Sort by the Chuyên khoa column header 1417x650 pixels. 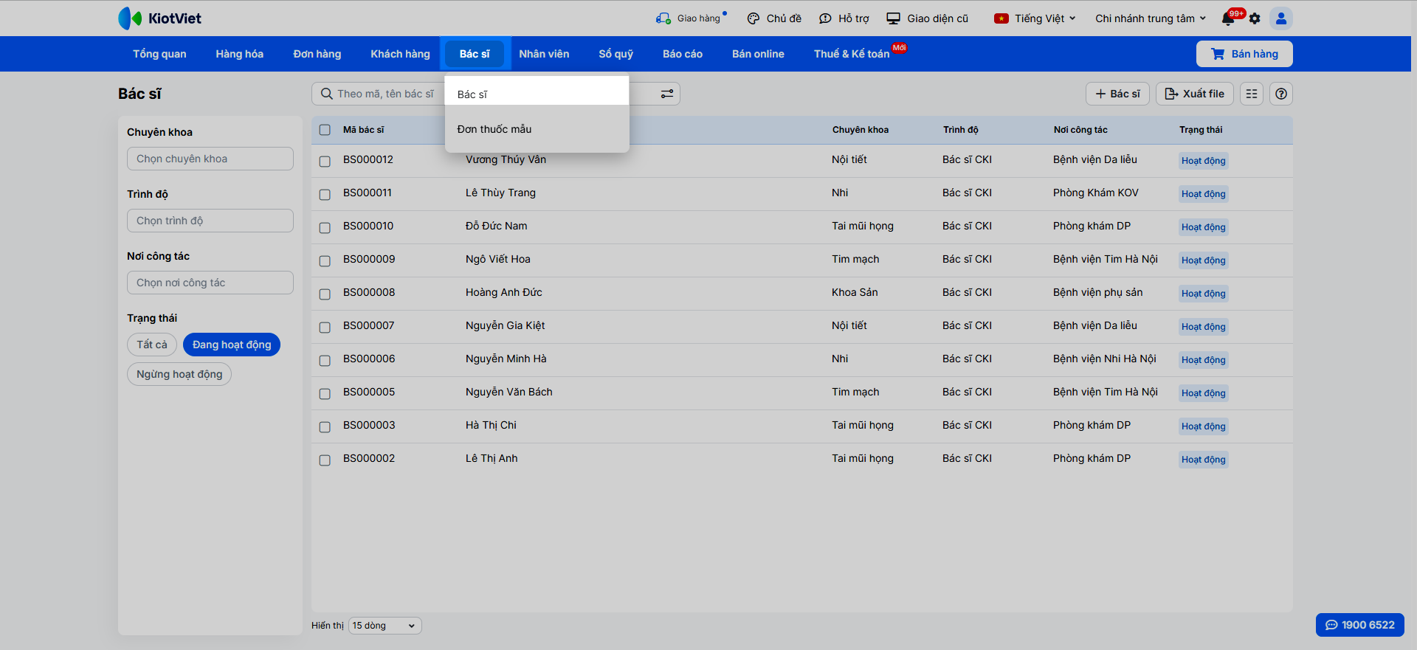861,130
